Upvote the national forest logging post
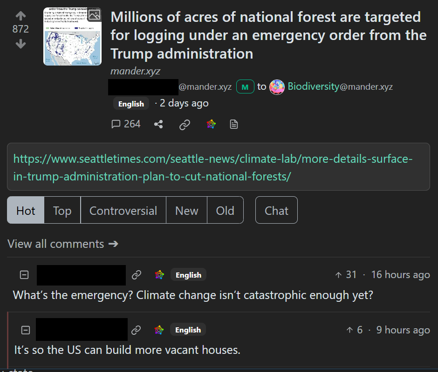Viewport: 438px width, 372px height. [21, 15]
